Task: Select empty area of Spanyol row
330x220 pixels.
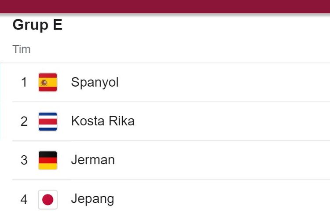Action: click(223, 82)
